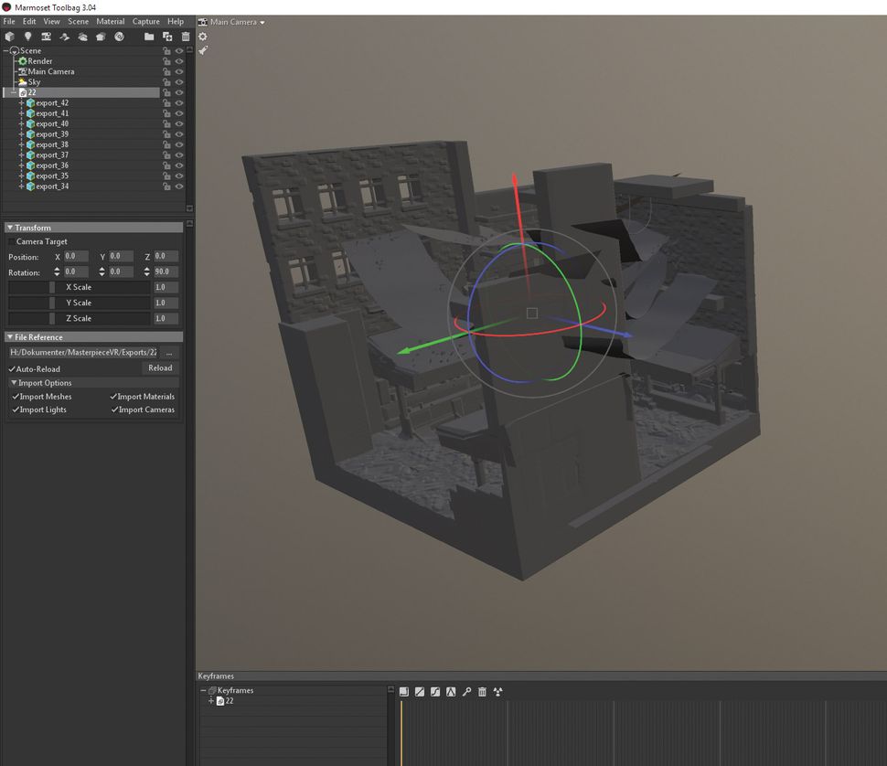Click the key icon in the Keyframes toolbar
The width and height of the screenshot is (887, 766).
(466, 692)
